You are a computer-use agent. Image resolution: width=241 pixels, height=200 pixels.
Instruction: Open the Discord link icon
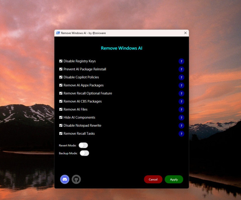click(x=65, y=179)
